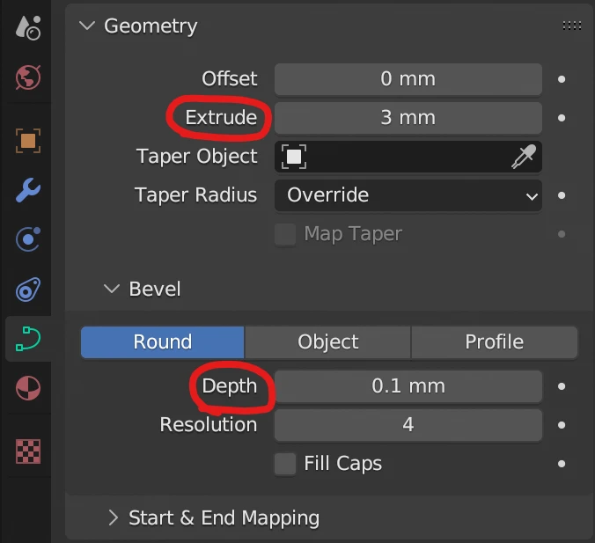Select the Round bevel mode
Image resolution: width=595 pixels, height=543 pixels.
[162, 342]
